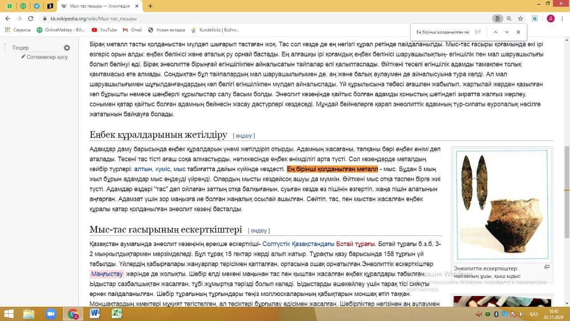This screenshot has width=570, height=321.
Task: Open the zoom magnifier icon in address bar
Action: click(509, 19)
